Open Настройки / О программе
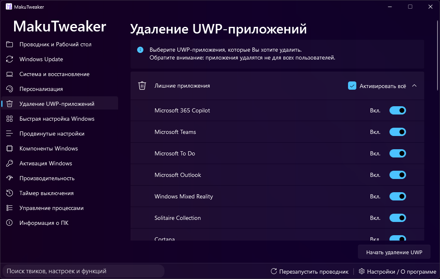Viewport: 440px width, 279px height. point(397,271)
